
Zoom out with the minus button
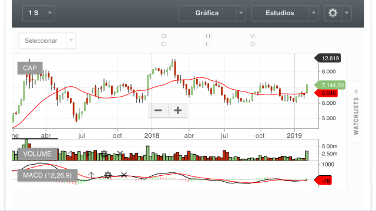[x=158, y=111]
